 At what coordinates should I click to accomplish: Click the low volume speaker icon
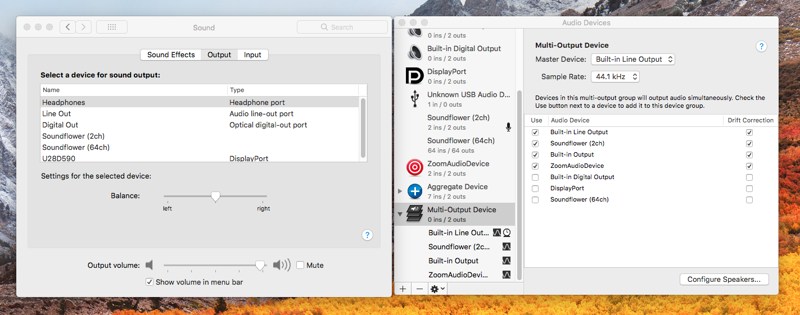point(149,265)
